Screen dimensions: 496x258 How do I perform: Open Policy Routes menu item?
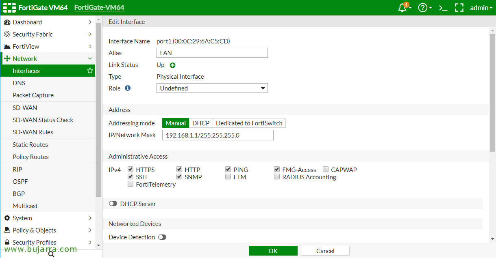coord(48,157)
